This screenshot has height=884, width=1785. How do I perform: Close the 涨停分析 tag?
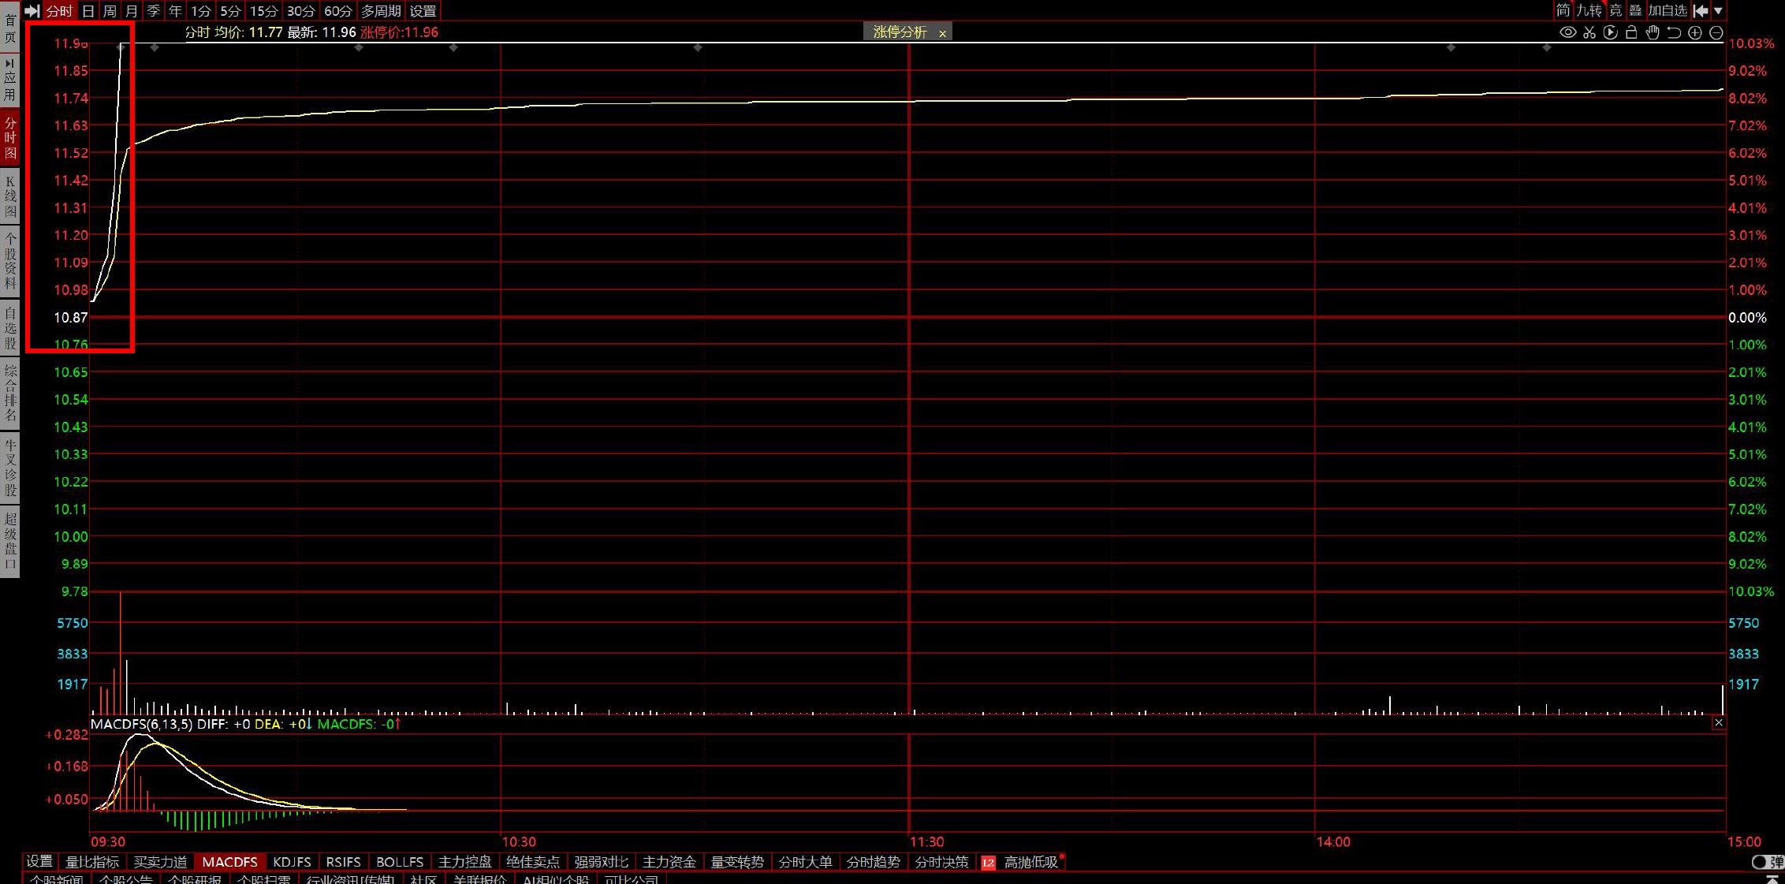[942, 33]
